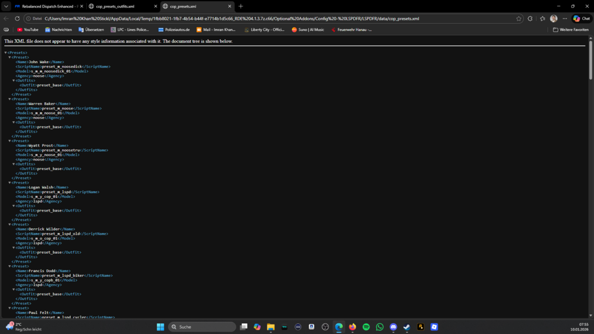This screenshot has height=334, width=594.
Task: Collapse the Derrick Wilder Preset node
Action: coord(10,225)
